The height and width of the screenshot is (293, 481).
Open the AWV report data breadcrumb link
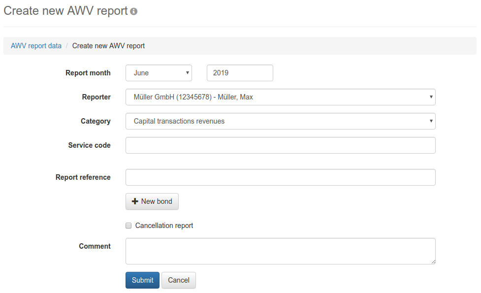[36, 46]
